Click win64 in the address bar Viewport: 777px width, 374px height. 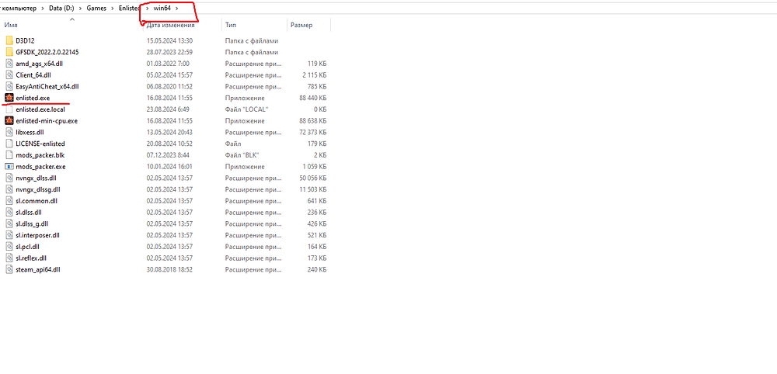click(162, 9)
